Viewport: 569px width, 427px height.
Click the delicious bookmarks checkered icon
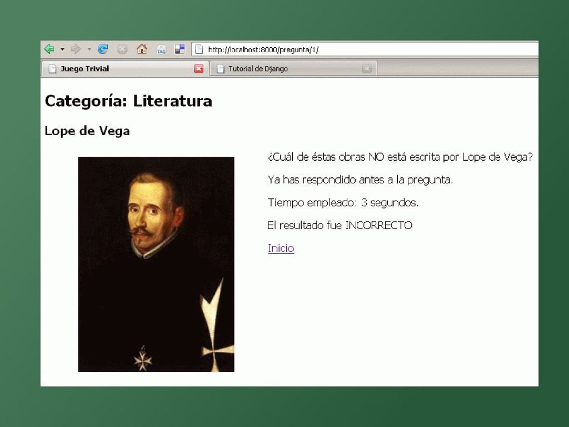[180, 49]
